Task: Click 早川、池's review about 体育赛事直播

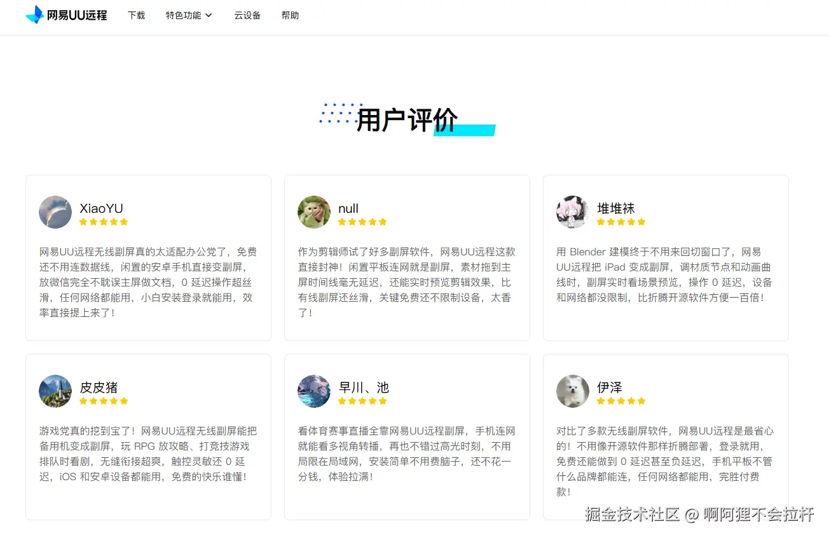Action: point(407,454)
